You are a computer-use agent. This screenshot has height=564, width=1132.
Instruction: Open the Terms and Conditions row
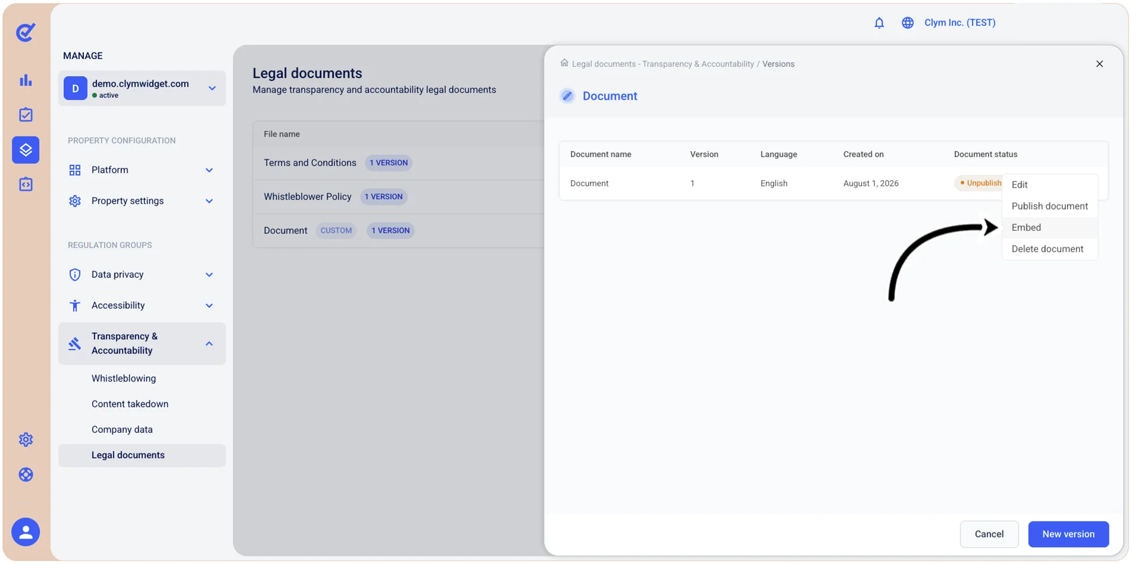[x=399, y=163]
